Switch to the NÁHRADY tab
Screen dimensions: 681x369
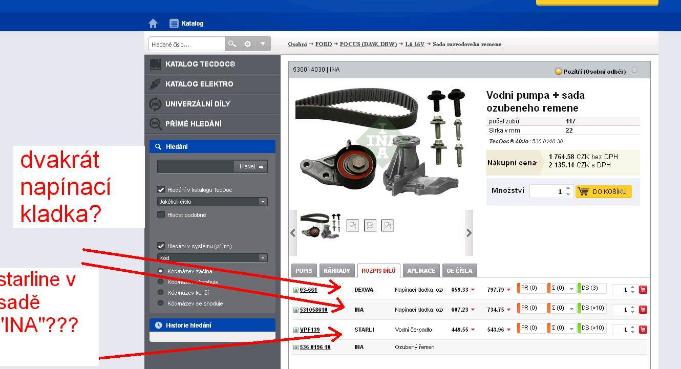click(x=337, y=271)
